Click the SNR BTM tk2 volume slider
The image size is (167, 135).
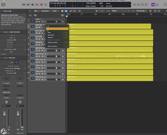(54, 51)
